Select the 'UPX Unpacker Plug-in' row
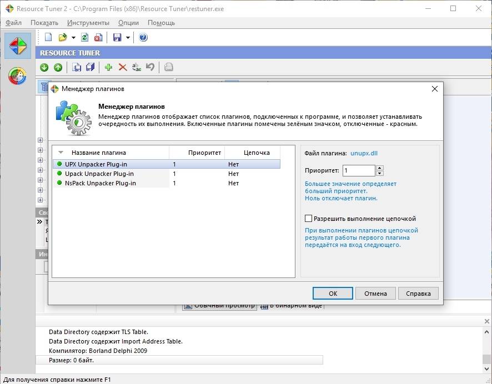This screenshot has width=492, height=384. click(167, 164)
